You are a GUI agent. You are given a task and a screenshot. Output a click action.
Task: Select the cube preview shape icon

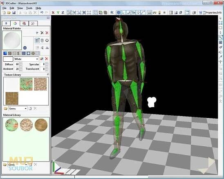37,40
